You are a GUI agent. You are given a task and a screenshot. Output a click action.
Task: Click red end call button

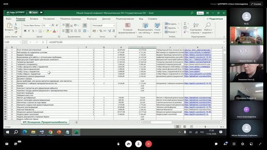click(x=149, y=144)
